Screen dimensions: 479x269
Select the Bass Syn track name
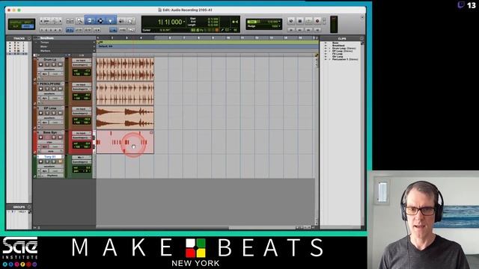(50, 132)
